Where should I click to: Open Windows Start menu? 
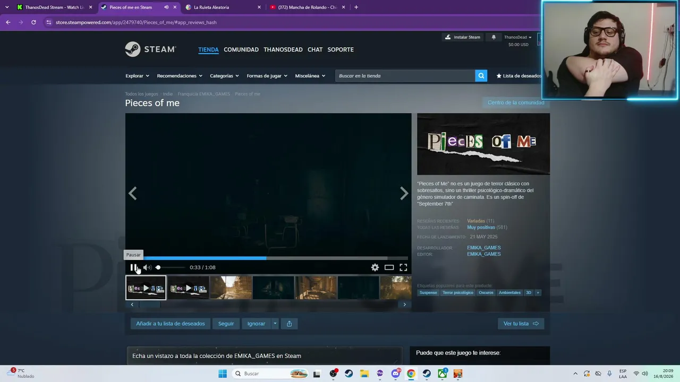[x=223, y=374]
